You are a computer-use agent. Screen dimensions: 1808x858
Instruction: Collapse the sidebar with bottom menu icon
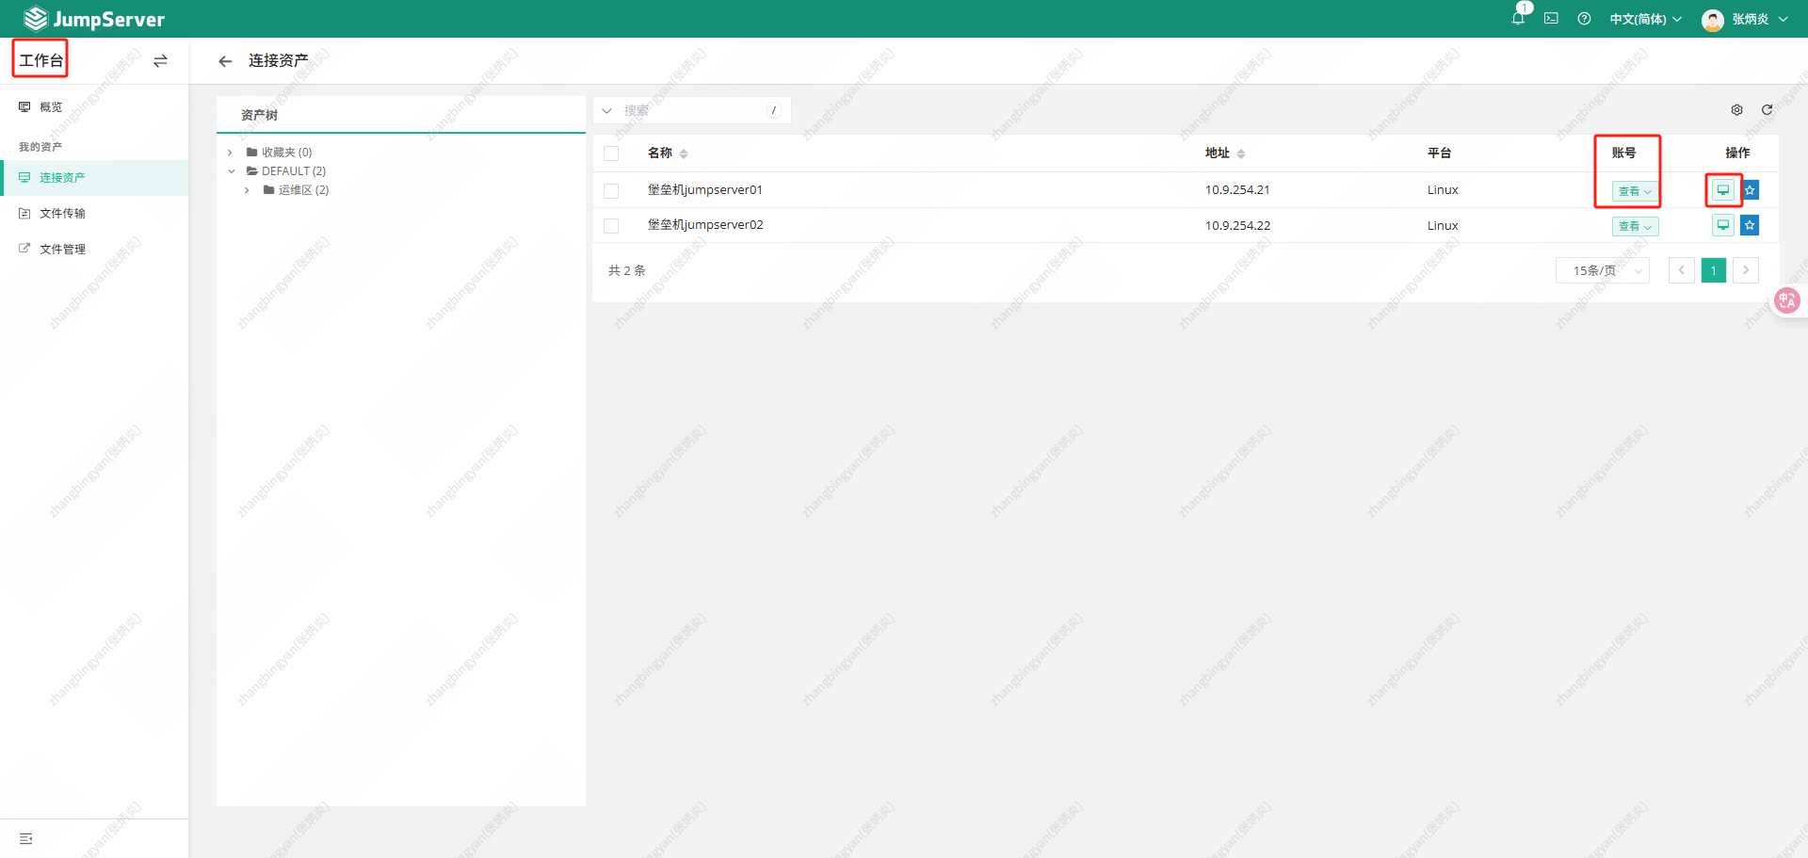click(25, 838)
